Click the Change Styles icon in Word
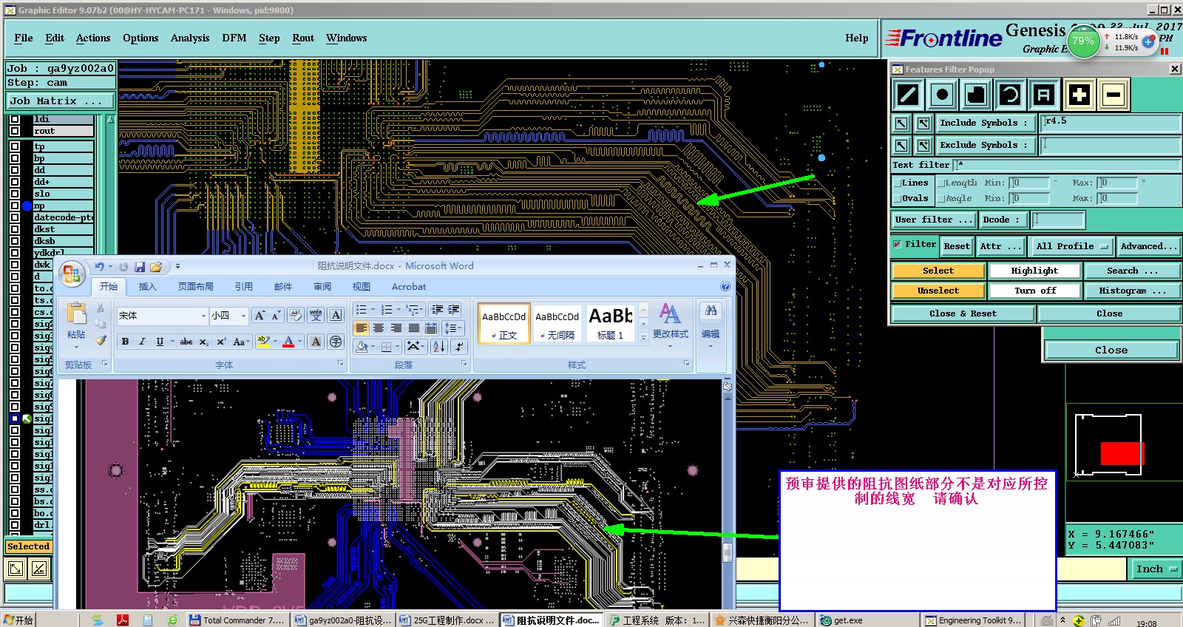Viewport: 1183px width, 627px height. [x=670, y=314]
